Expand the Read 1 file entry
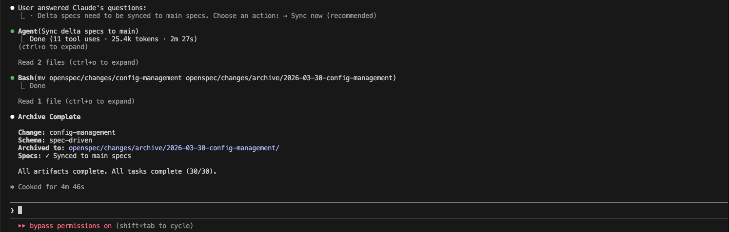Viewport: 729px width, 232px height. (x=76, y=101)
